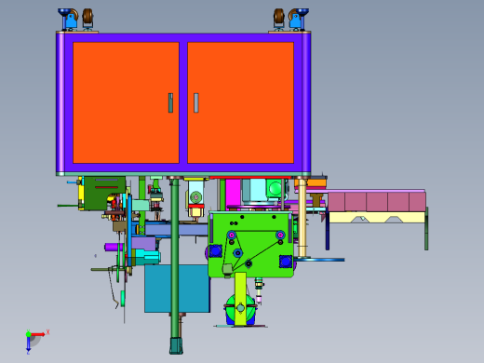Select the dark green box under the cabinet's left
The height and width of the screenshot is (363, 484).
(x=104, y=193)
